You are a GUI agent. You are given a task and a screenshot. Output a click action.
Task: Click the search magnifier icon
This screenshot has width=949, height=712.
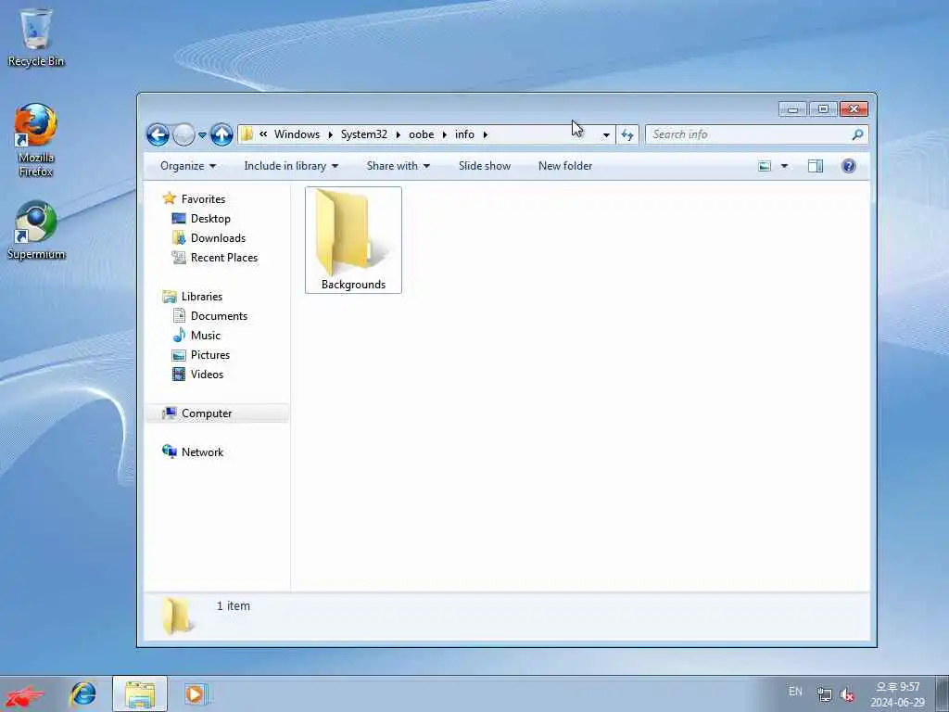(x=857, y=134)
